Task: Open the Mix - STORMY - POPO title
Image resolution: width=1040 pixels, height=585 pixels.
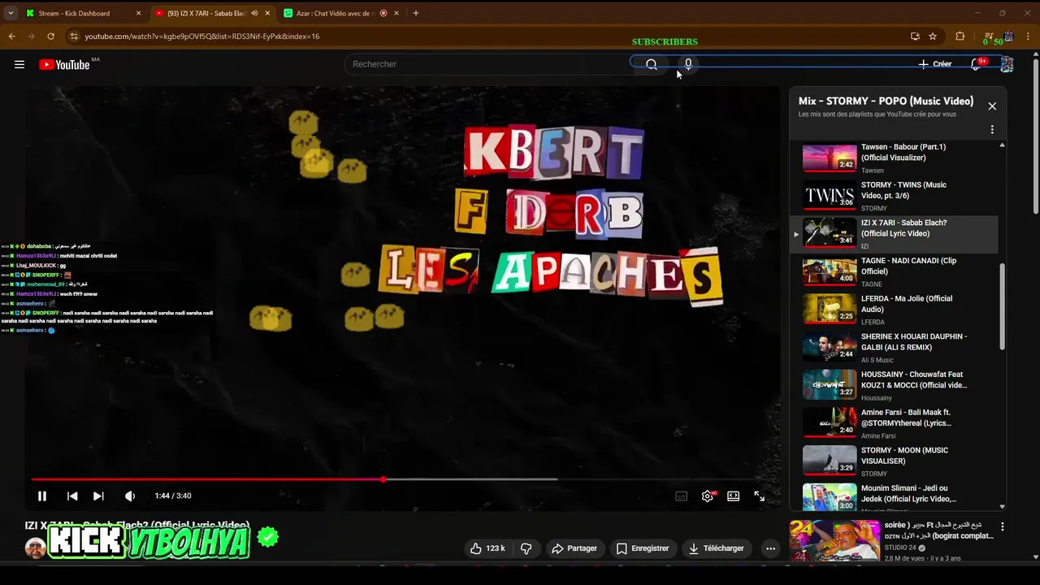Action: pyautogui.click(x=886, y=101)
